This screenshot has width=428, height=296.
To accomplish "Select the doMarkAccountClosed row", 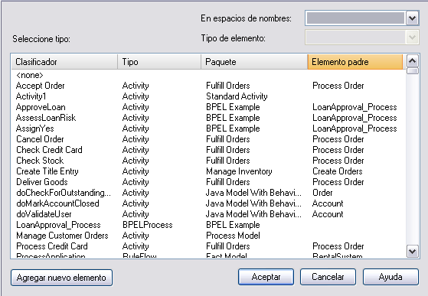I will click(x=208, y=203).
